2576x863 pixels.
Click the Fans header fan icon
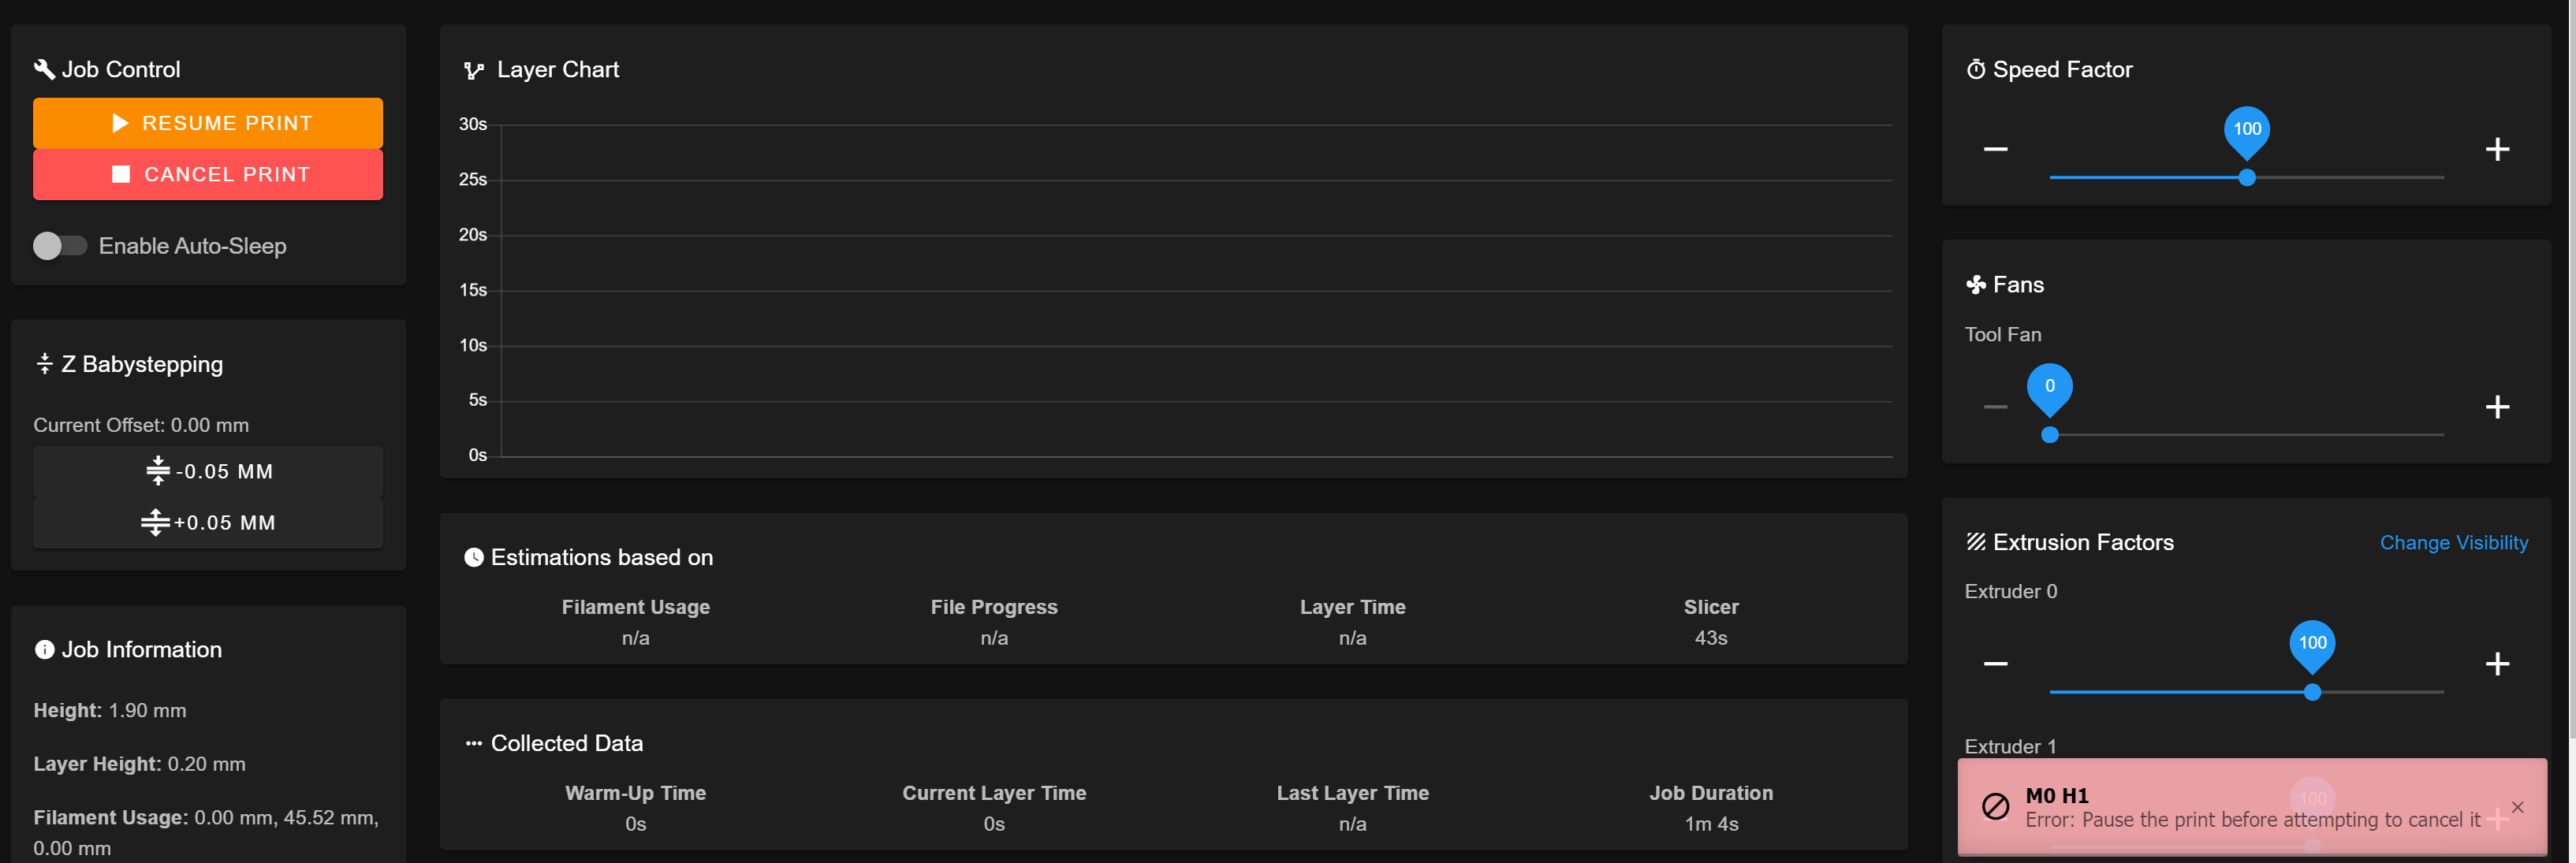click(x=1976, y=285)
